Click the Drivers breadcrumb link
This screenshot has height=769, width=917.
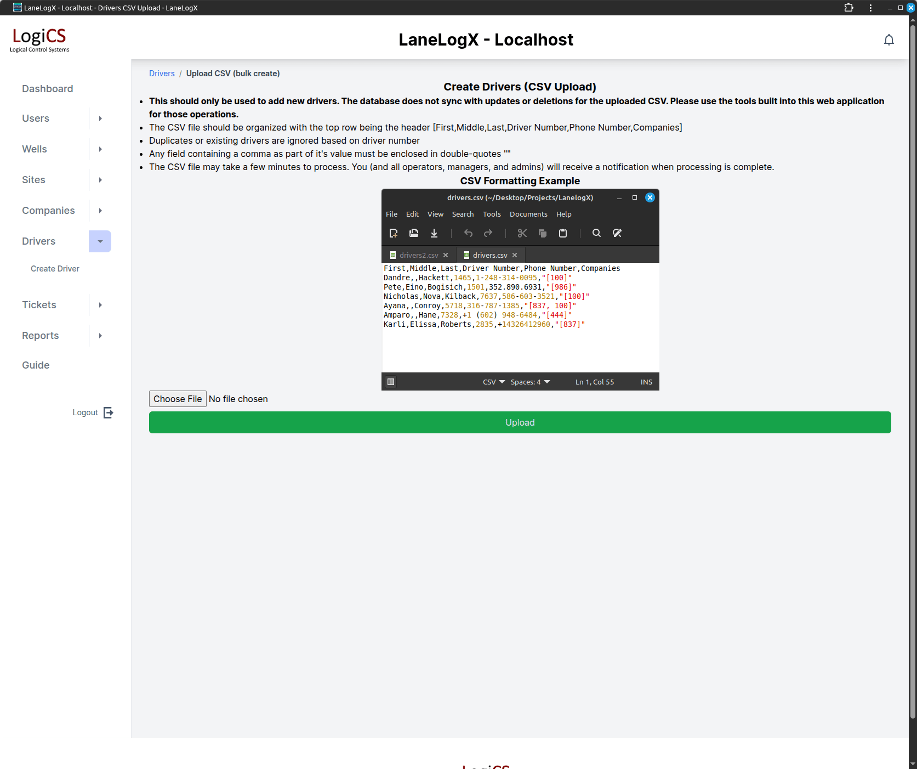tap(162, 73)
